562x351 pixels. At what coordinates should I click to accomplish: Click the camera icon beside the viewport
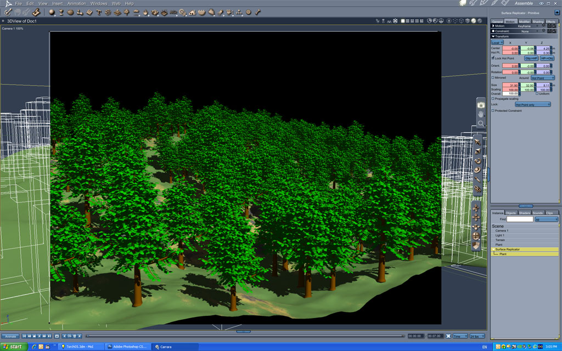[481, 105]
